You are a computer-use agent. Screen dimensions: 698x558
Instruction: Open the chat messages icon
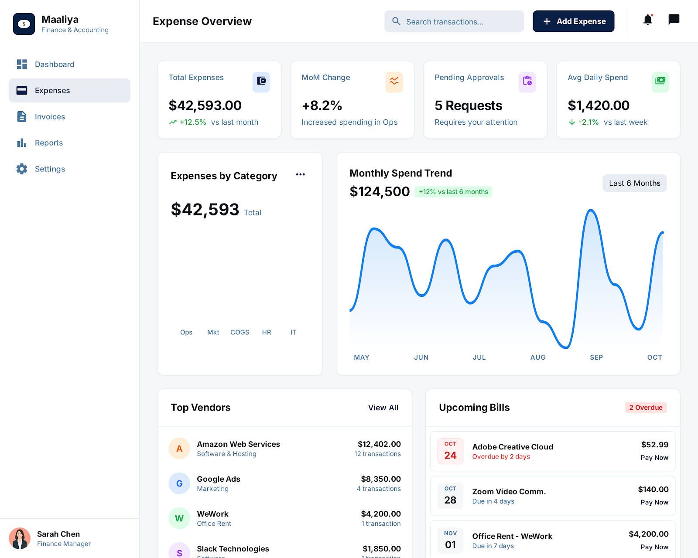click(674, 20)
